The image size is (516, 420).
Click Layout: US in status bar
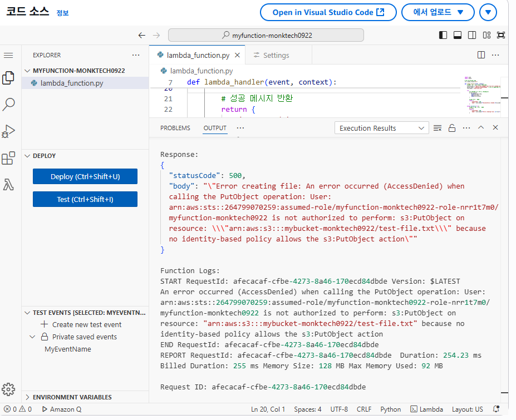(x=468, y=409)
